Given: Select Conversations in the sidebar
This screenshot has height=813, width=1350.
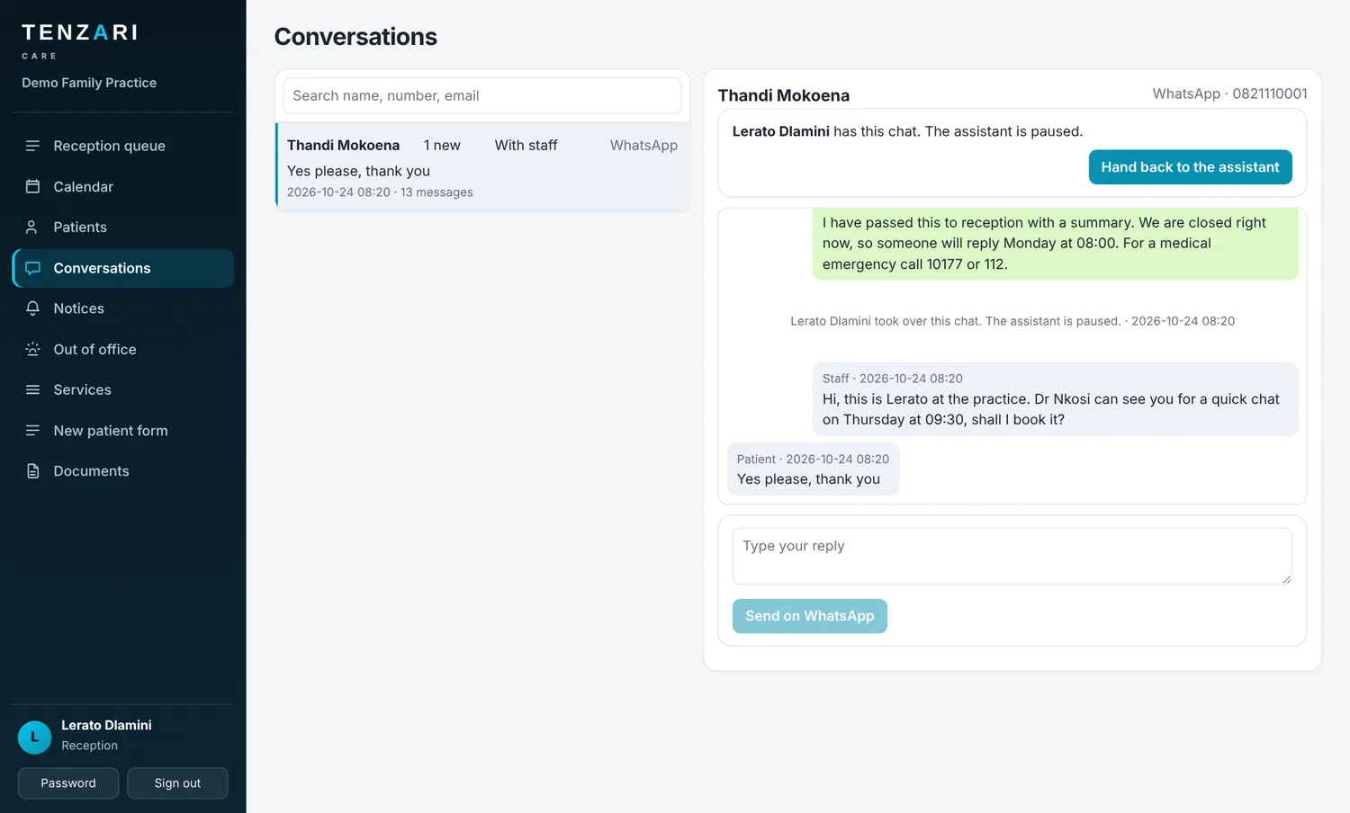Looking at the screenshot, I should [123, 268].
